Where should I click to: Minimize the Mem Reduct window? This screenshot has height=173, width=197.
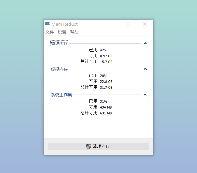tap(112, 24)
